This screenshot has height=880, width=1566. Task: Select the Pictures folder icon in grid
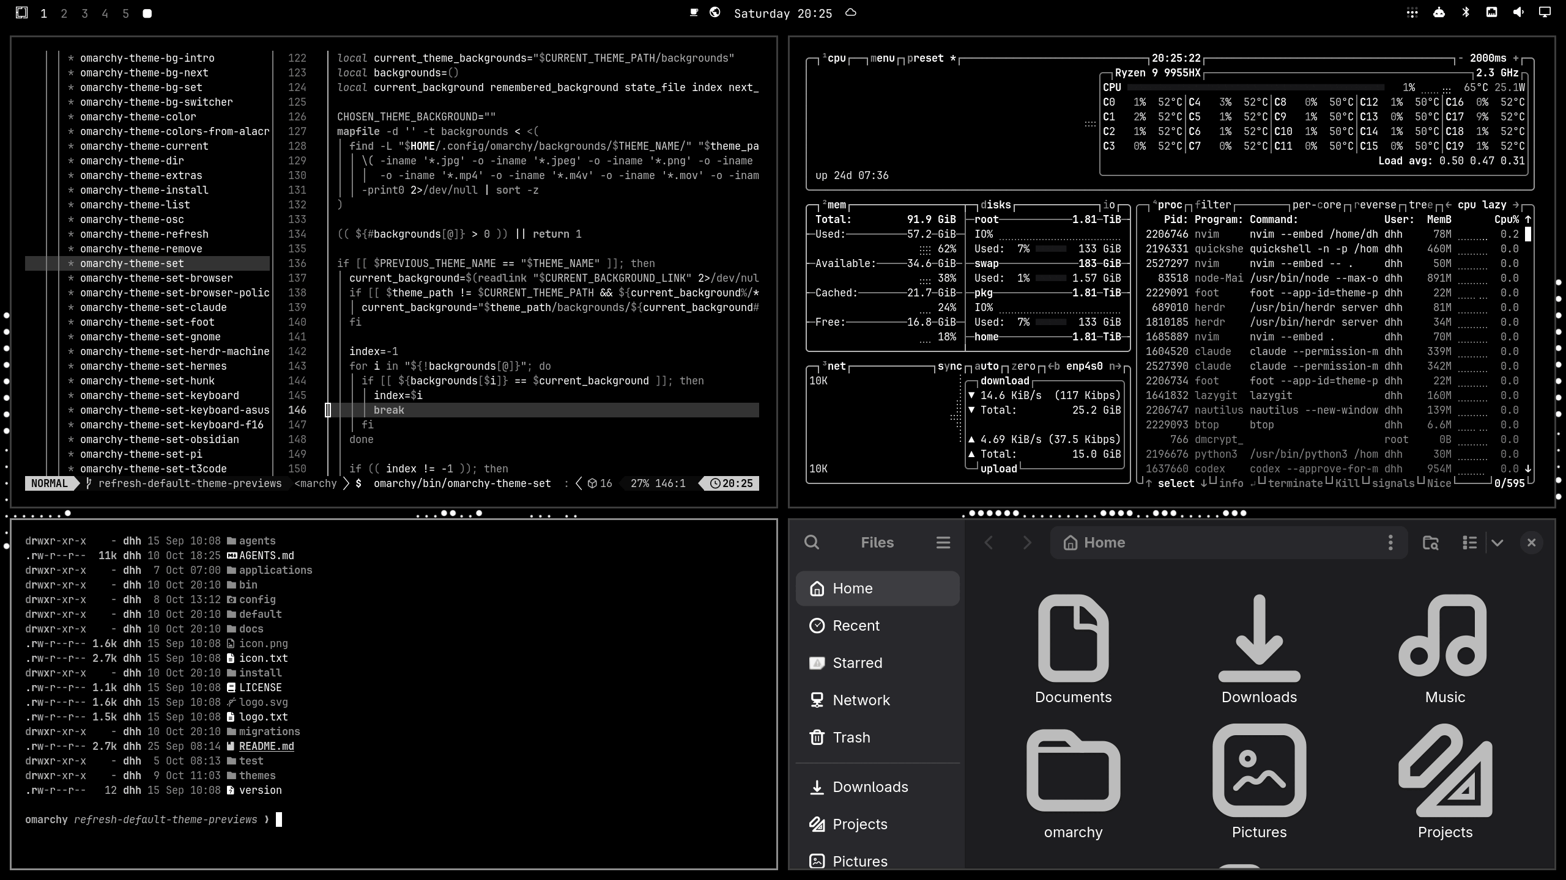coord(1259,770)
